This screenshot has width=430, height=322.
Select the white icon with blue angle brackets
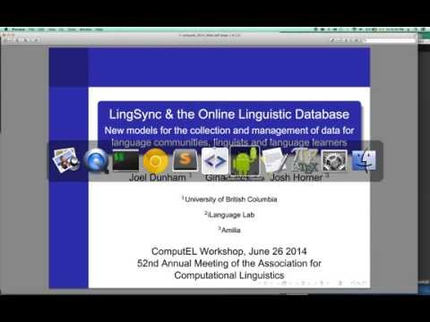pos(215,161)
